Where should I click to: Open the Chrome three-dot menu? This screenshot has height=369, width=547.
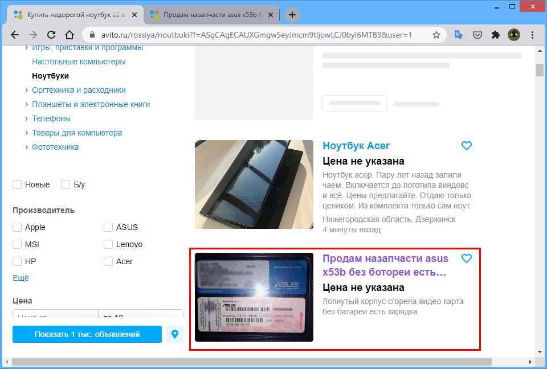(x=532, y=35)
